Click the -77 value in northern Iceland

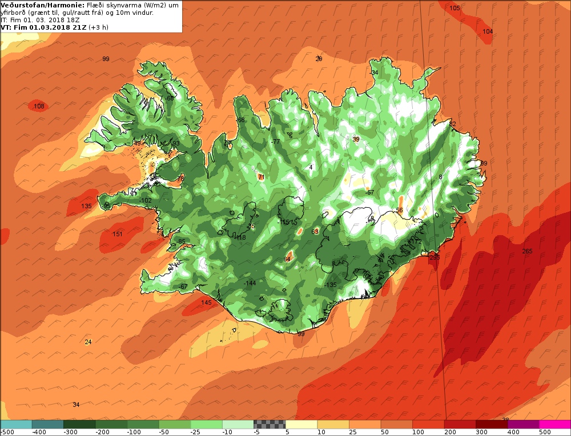pos(275,142)
